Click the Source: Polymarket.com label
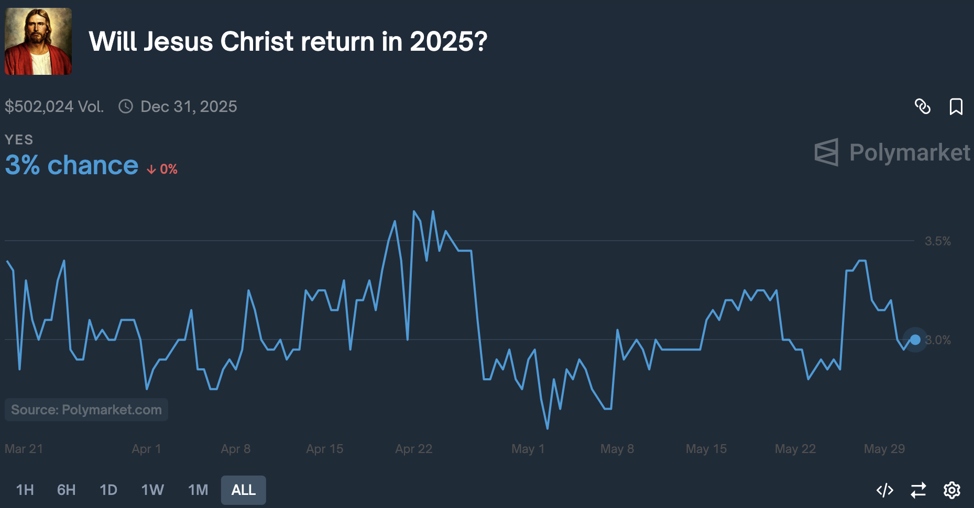Screen dimensions: 974x508 (86, 410)
